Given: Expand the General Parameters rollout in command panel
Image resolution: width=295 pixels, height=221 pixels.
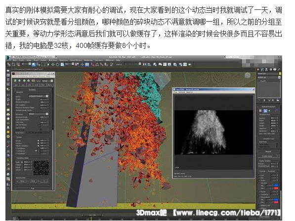Looking at the screenshot, I should [268, 107].
